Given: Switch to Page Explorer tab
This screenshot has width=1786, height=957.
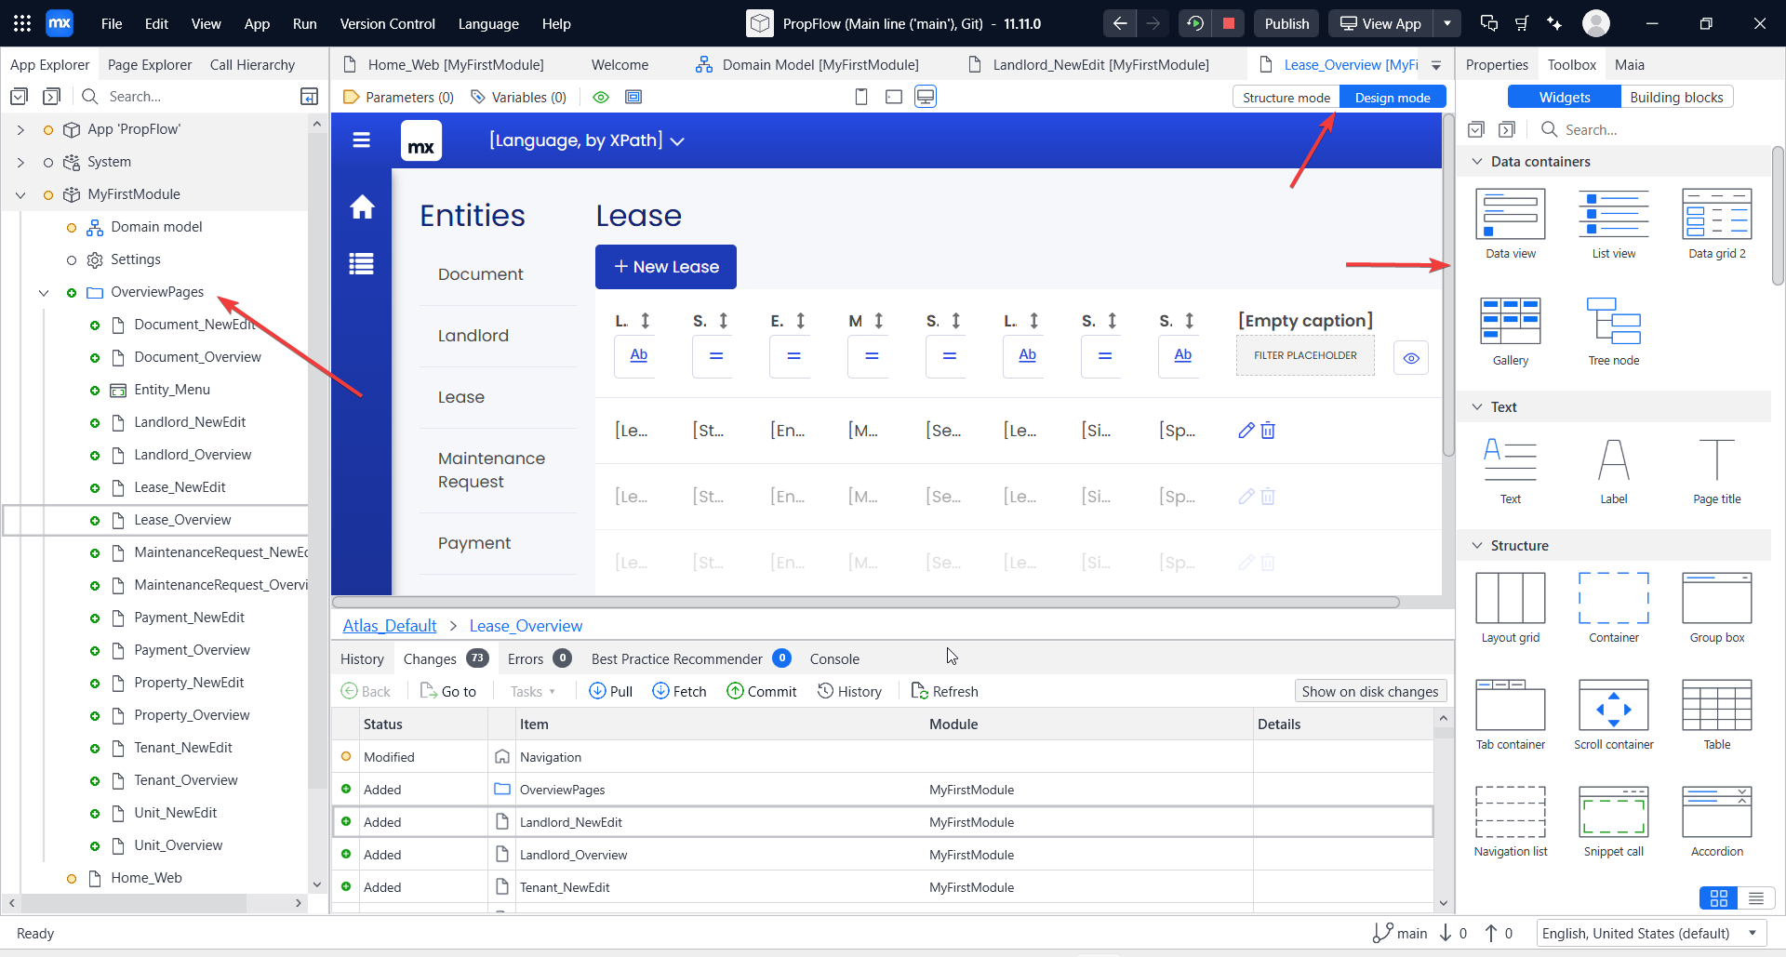Looking at the screenshot, I should pos(150,64).
